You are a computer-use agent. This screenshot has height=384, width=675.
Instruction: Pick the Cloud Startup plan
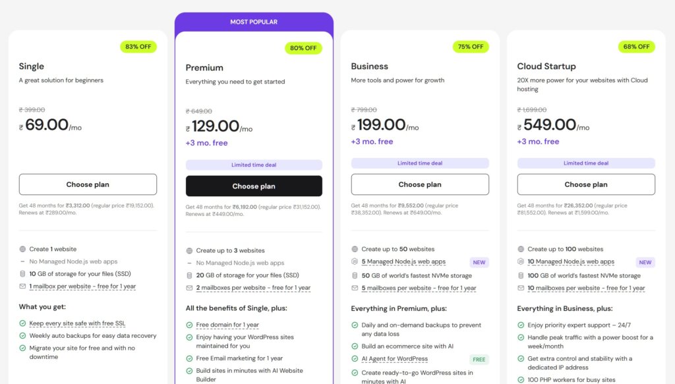point(586,184)
